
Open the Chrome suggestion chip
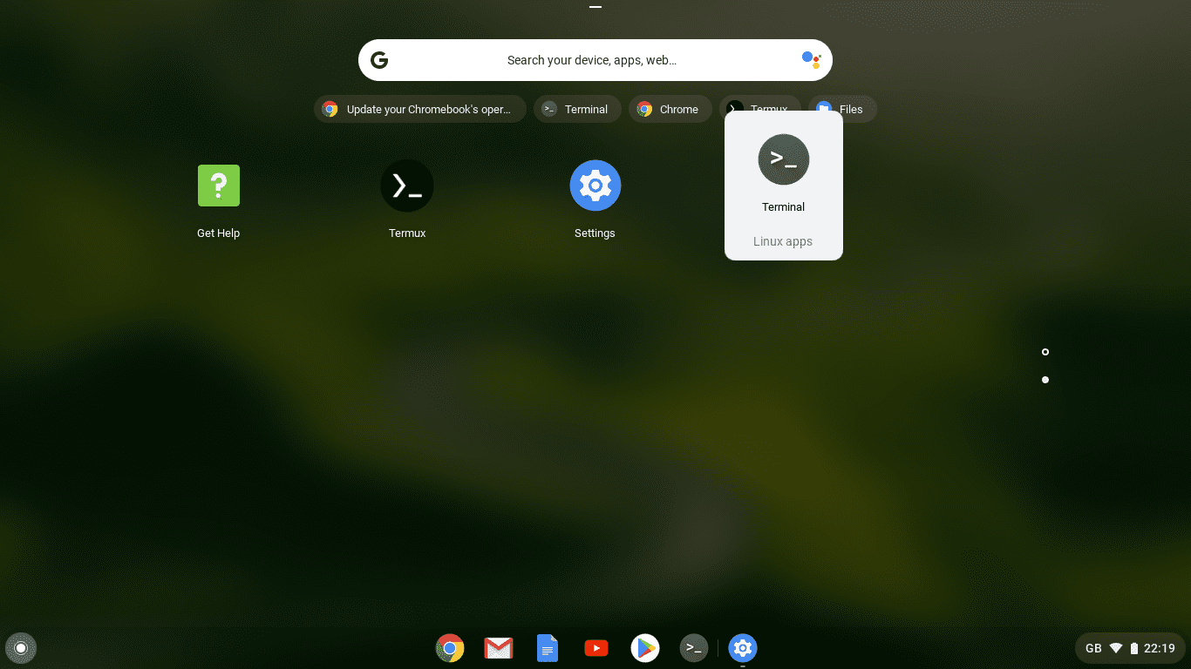[670, 109]
